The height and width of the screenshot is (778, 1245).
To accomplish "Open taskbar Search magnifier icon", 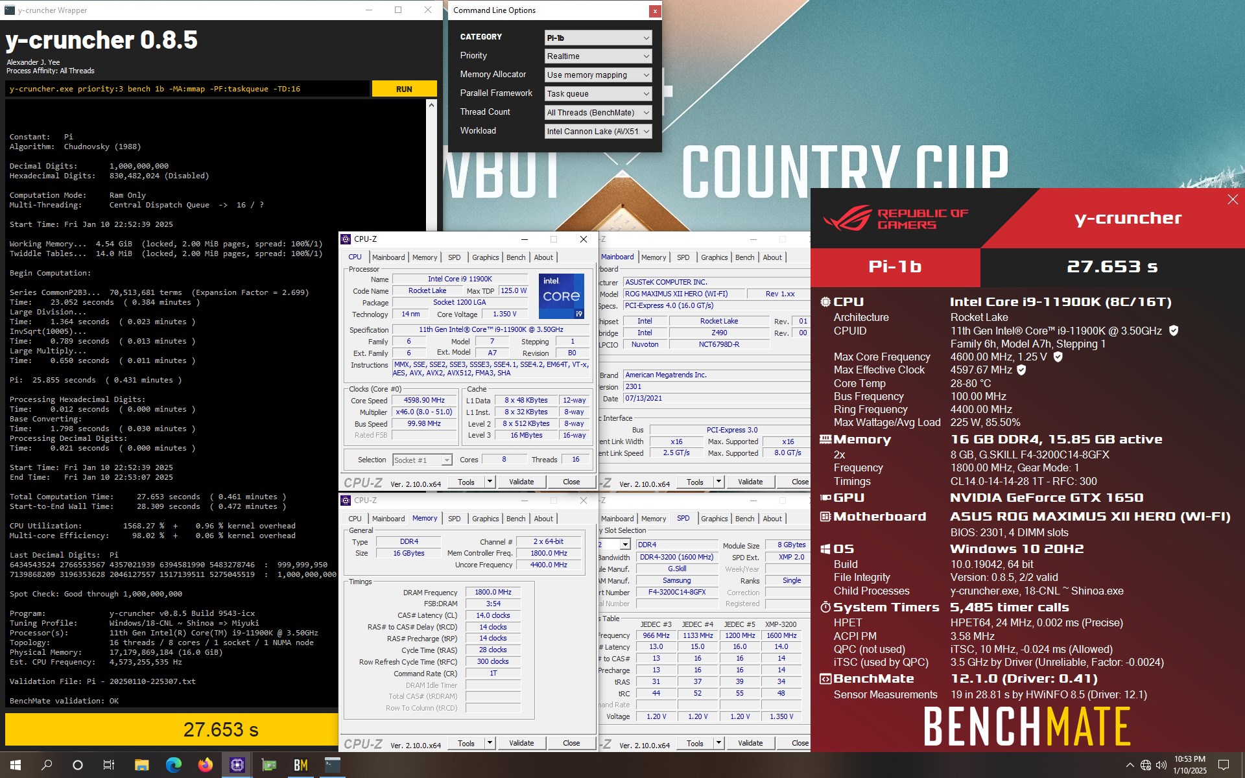I will [47, 765].
